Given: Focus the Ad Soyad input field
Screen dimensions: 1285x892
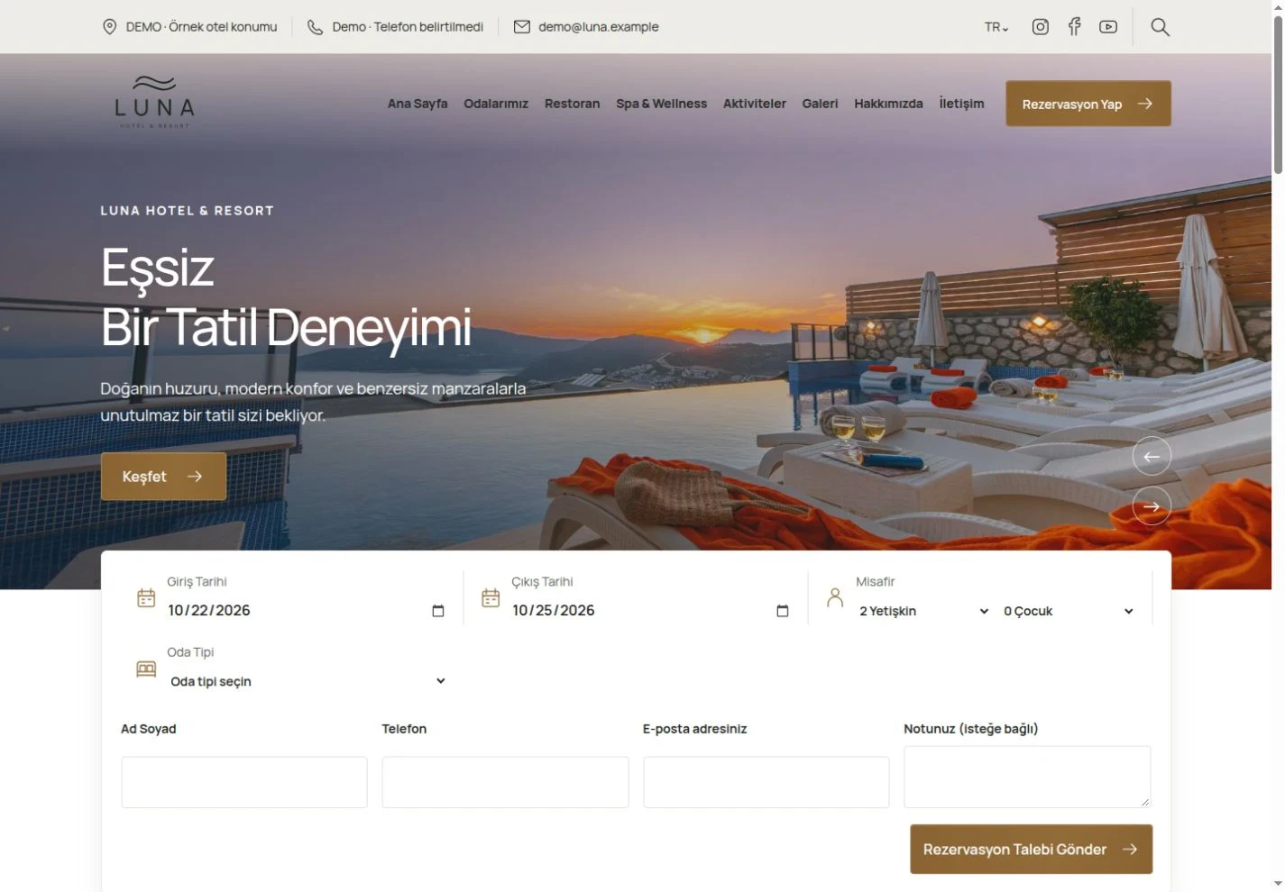Looking at the screenshot, I should coord(244,782).
